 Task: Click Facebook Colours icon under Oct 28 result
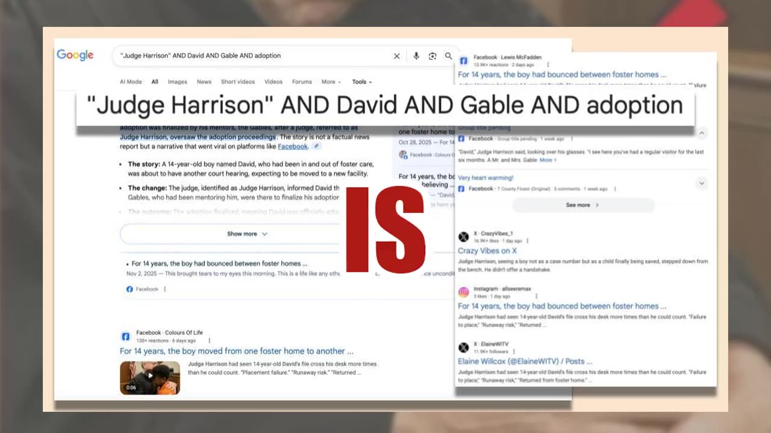click(x=403, y=155)
